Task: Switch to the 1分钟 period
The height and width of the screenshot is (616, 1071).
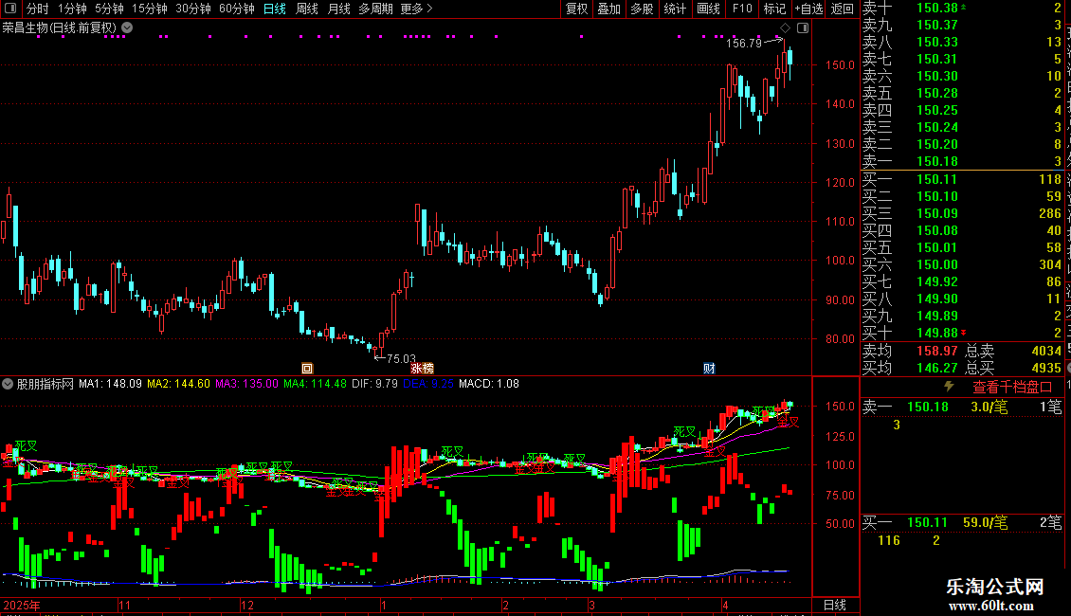Action: point(72,9)
